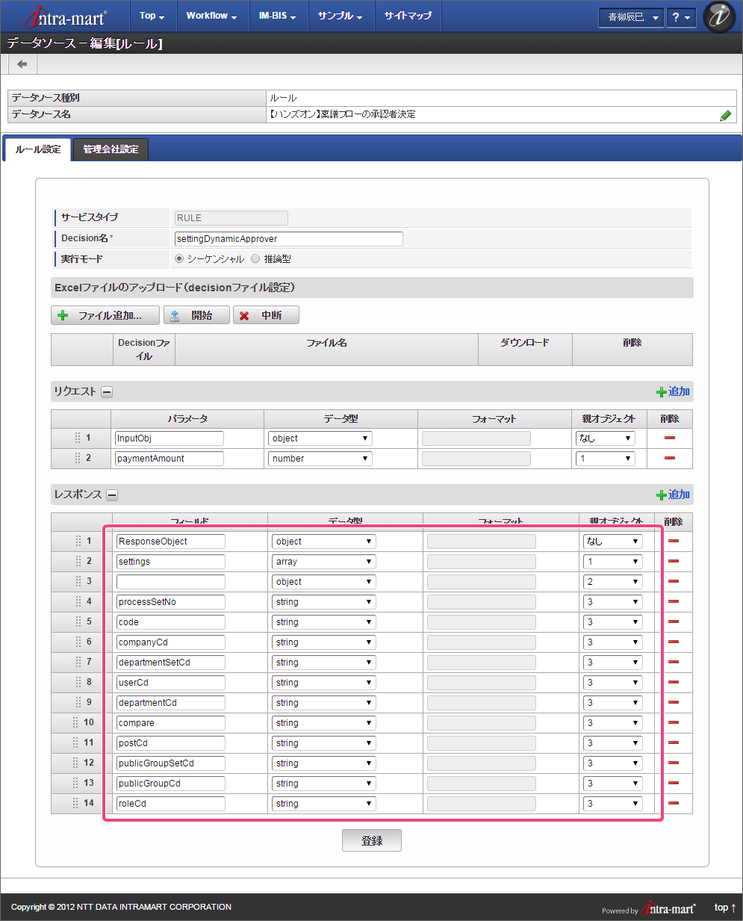Click the Decision名 input field

pyautogui.click(x=288, y=239)
